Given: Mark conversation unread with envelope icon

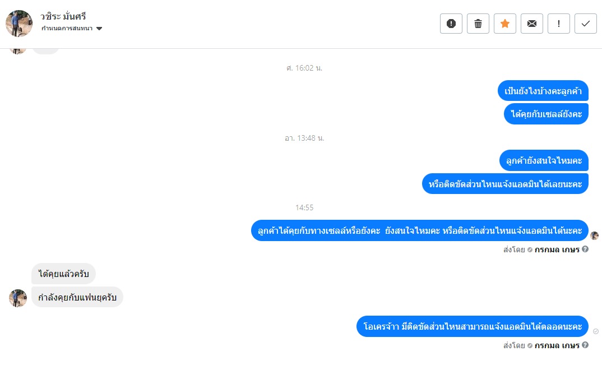Looking at the screenshot, I should pos(532,24).
